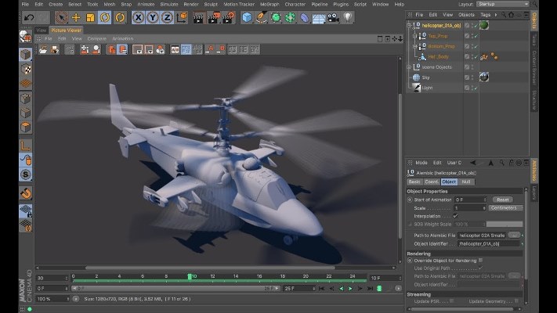Click the Object Identifier input field
557x313 pixels.
[489, 244]
